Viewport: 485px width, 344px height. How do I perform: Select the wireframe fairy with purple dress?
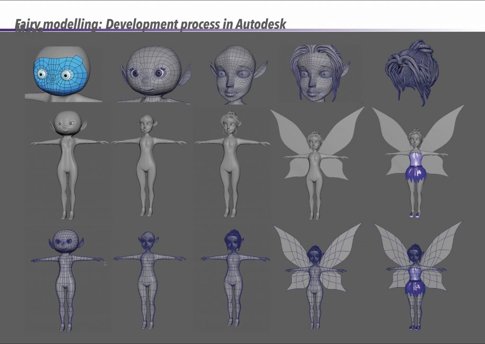point(415,280)
